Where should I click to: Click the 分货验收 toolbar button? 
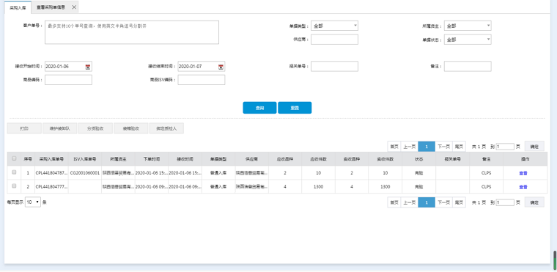[x=95, y=129]
